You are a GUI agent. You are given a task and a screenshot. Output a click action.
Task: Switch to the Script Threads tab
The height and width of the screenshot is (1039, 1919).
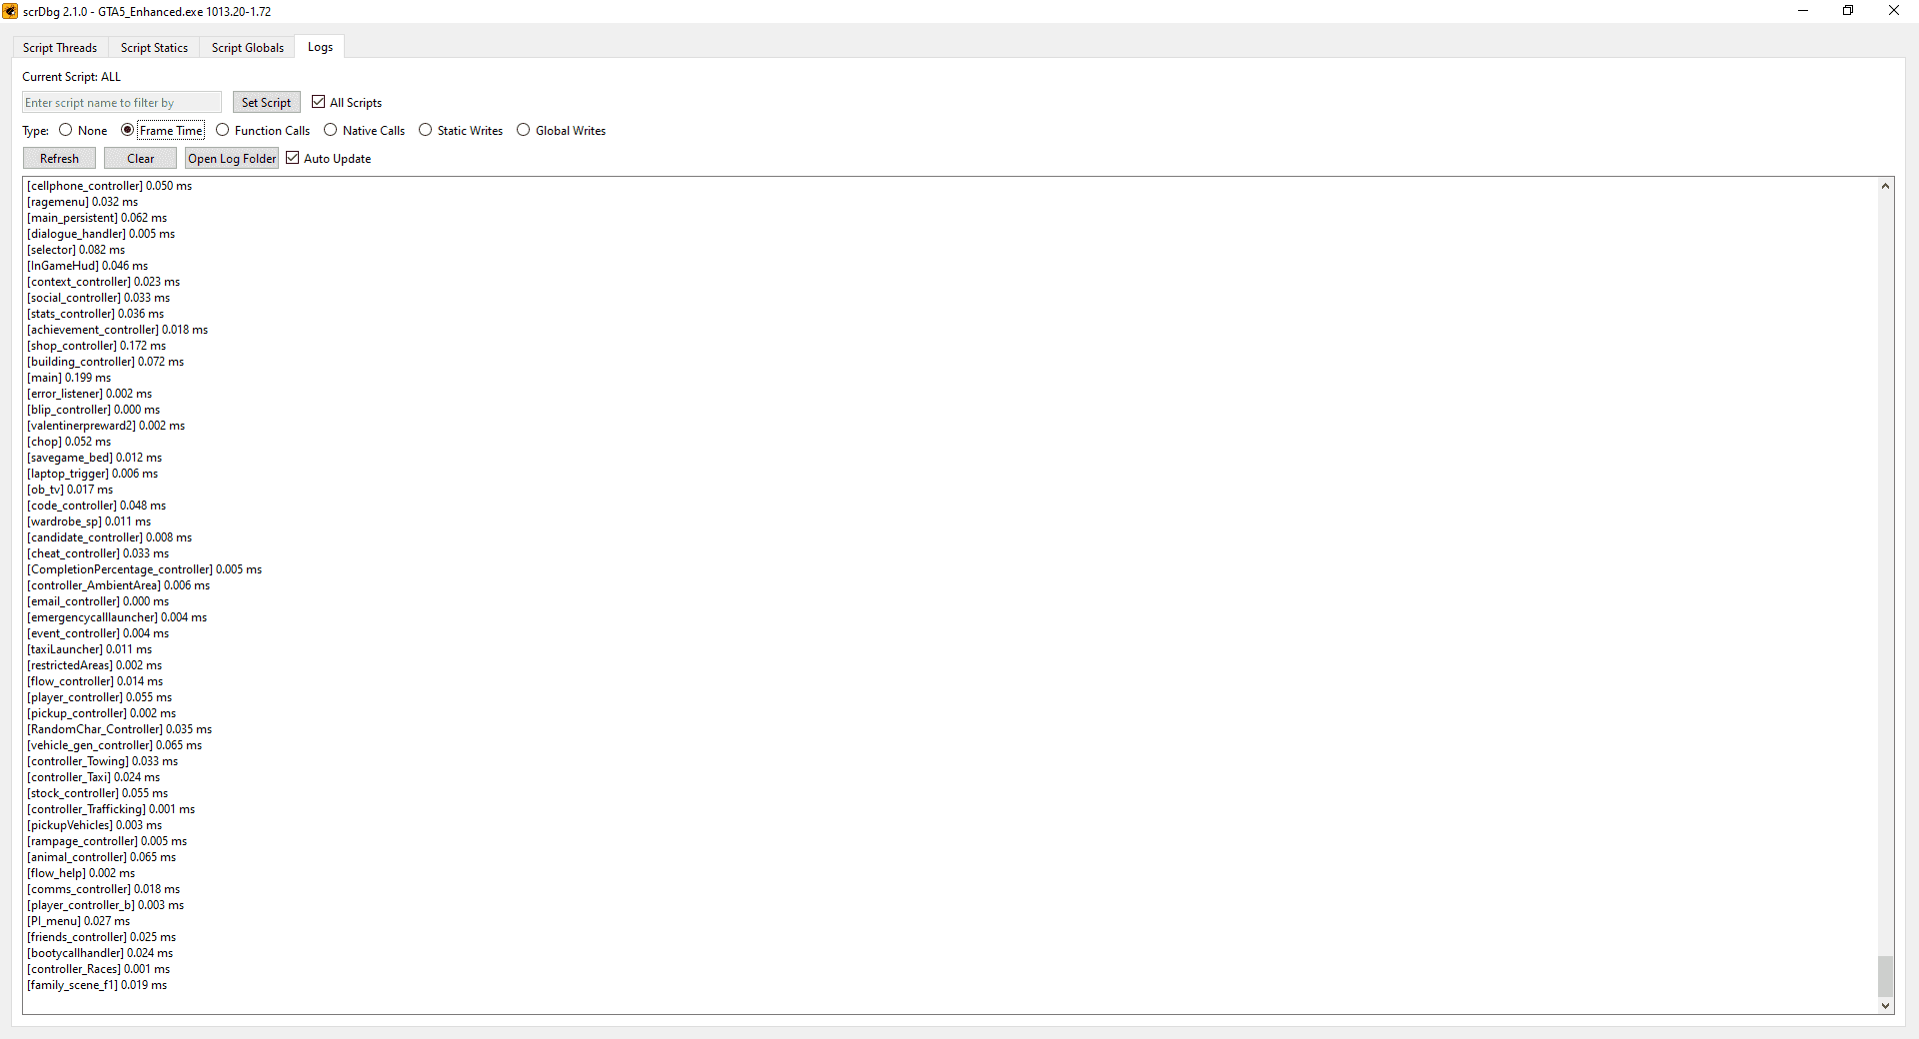pyautogui.click(x=59, y=47)
